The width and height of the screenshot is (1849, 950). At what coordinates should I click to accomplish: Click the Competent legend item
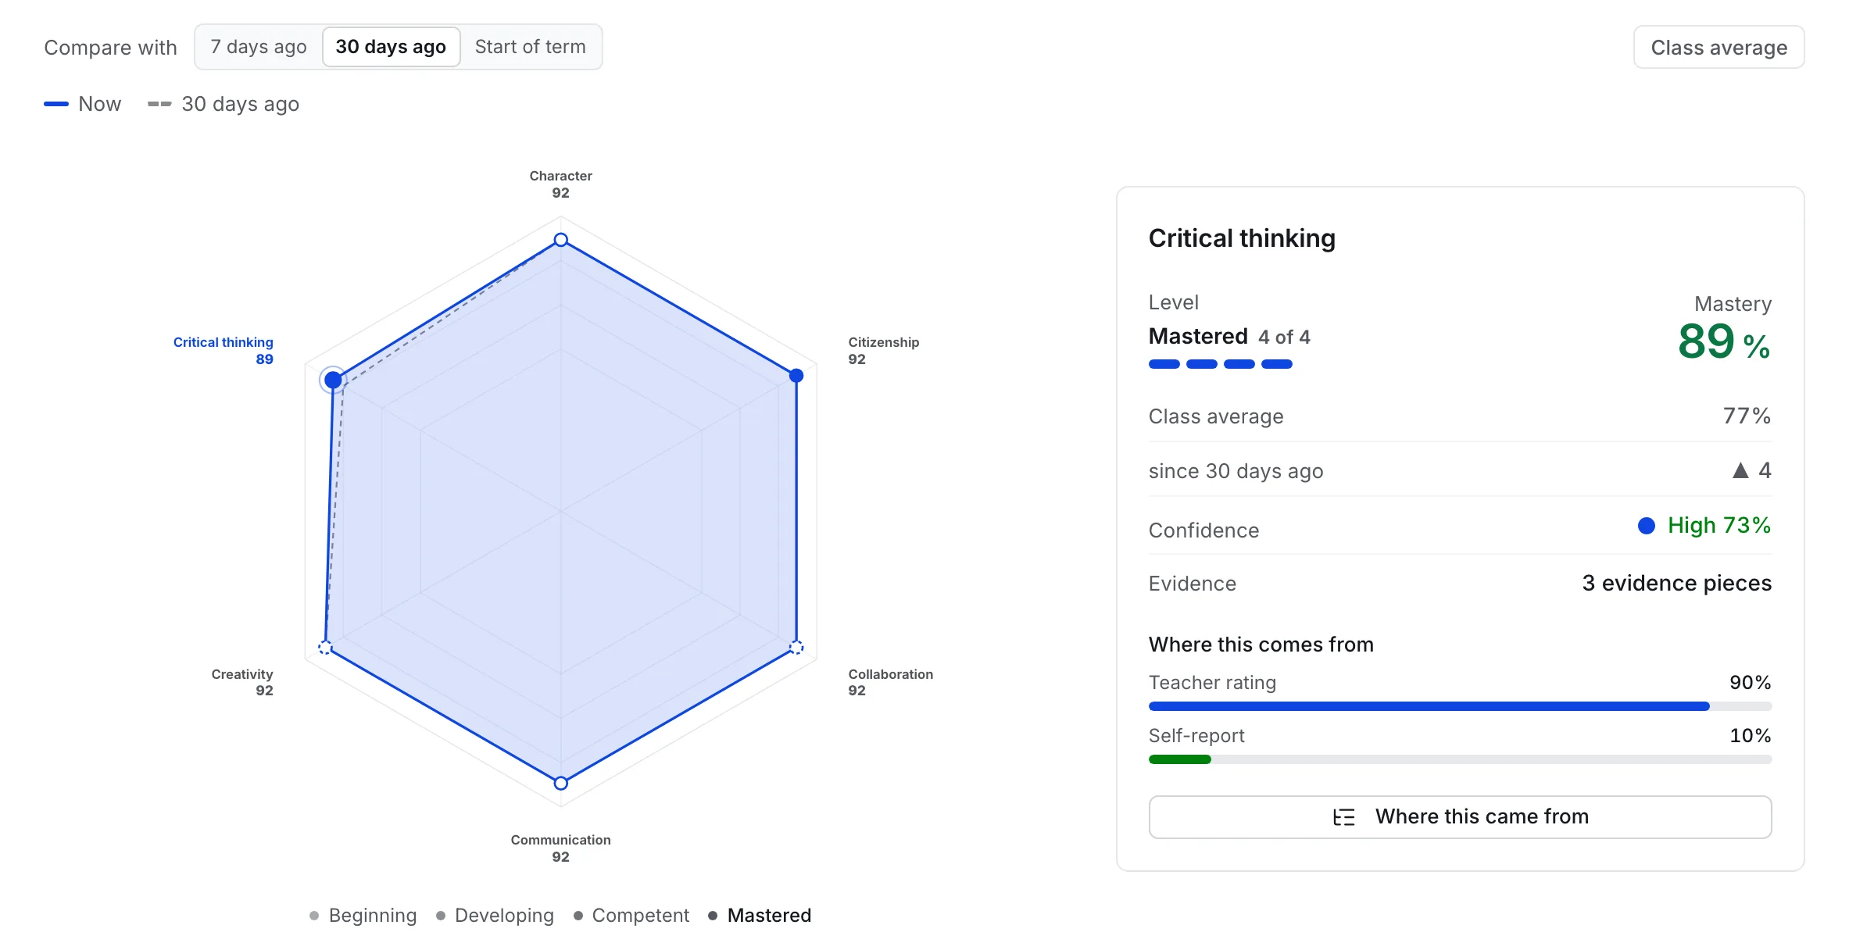[631, 916]
